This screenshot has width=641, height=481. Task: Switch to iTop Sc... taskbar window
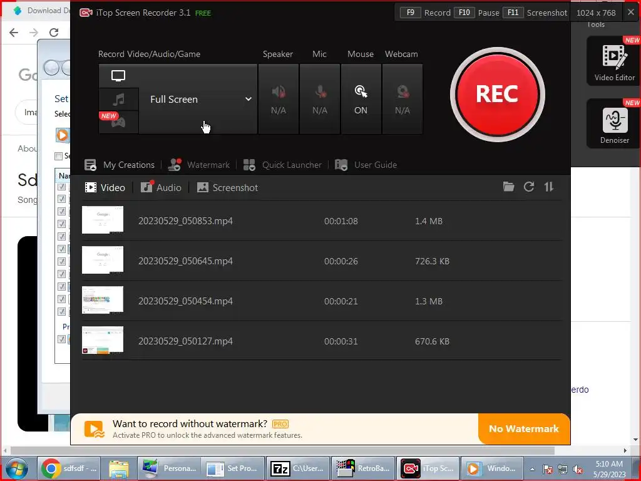tap(428, 468)
